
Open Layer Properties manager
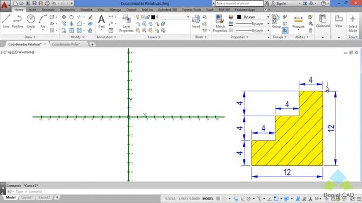[126, 23]
